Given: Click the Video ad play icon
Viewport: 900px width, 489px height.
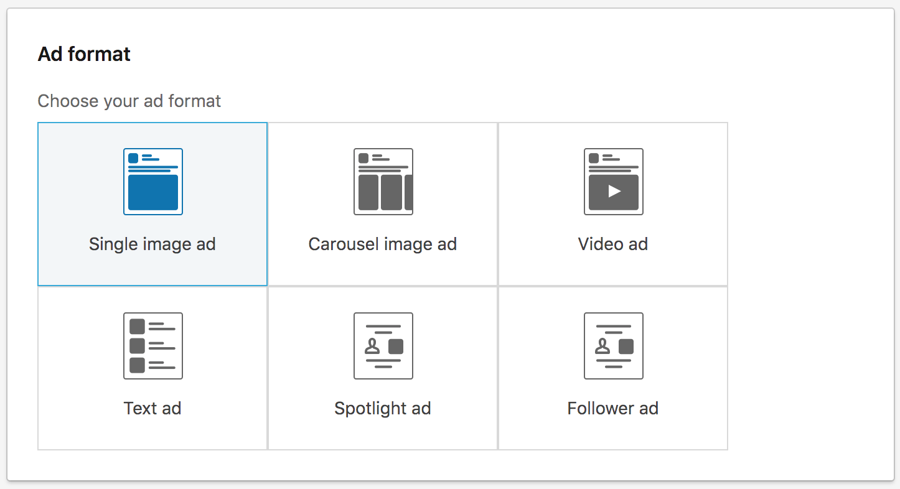Looking at the screenshot, I should click(614, 191).
